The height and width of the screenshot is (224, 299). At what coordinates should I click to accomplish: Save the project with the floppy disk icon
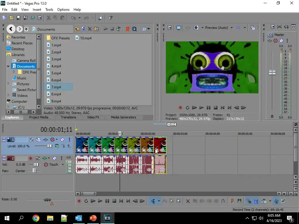(18, 18)
